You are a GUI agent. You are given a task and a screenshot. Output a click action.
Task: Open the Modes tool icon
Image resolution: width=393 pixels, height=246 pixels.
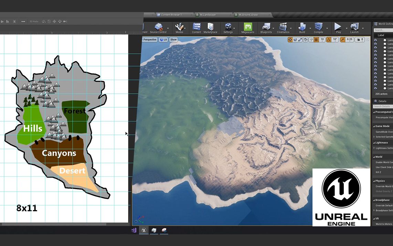[x=179, y=28]
